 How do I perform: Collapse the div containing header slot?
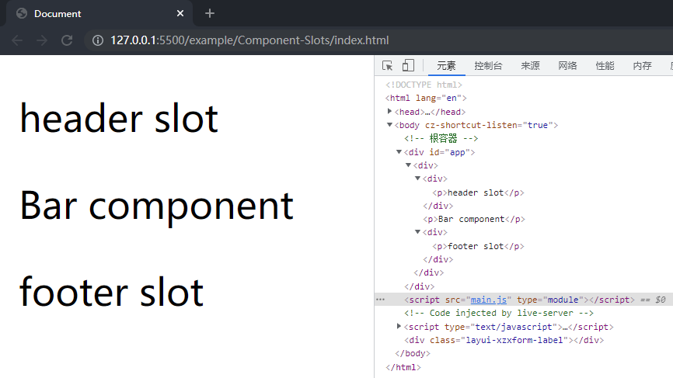pyautogui.click(x=417, y=179)
